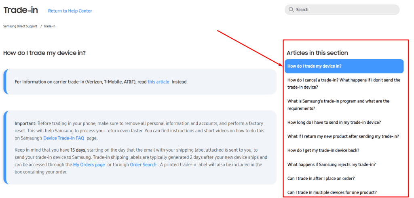Focus the Search input field

pyautogui.click(x=342, y=10)
